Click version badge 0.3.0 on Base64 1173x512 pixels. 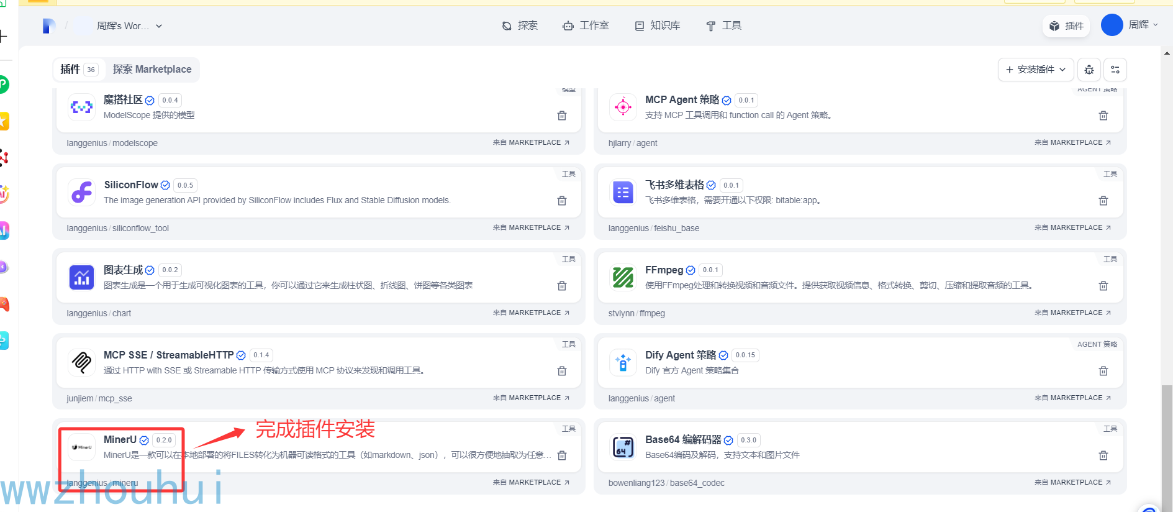(x=748, y=440)
